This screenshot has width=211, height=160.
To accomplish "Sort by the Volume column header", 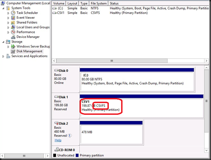I will click(59, 3).
